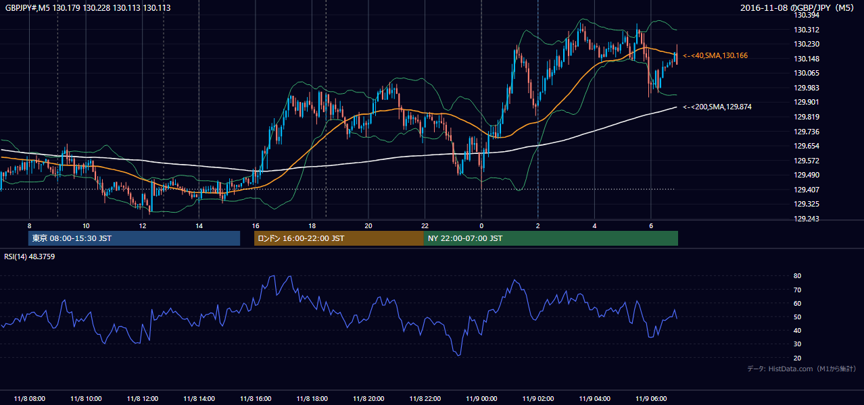The height and width of the screenshot is (405, 864).
Task: Click the RSI 30 level label
Action: click(797, 344)
